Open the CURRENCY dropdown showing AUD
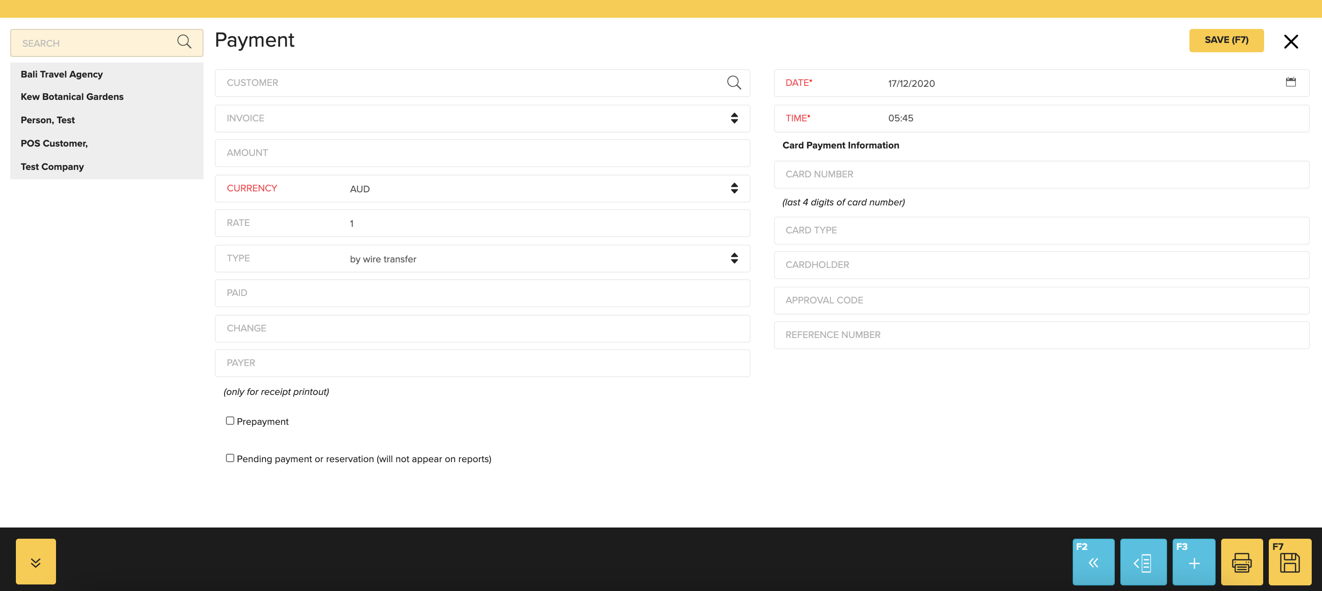Viewport: 1322px width, 591px height. tap(482, 188)
